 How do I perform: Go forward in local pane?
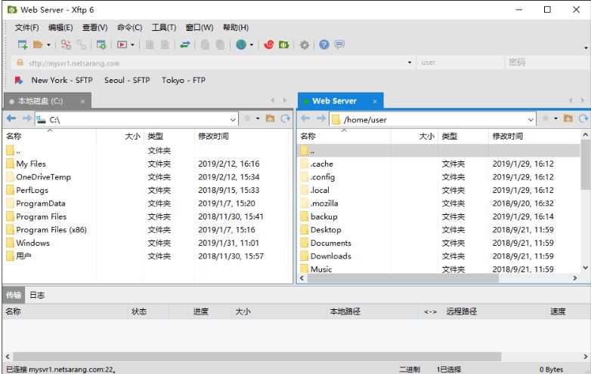point(26,118)
